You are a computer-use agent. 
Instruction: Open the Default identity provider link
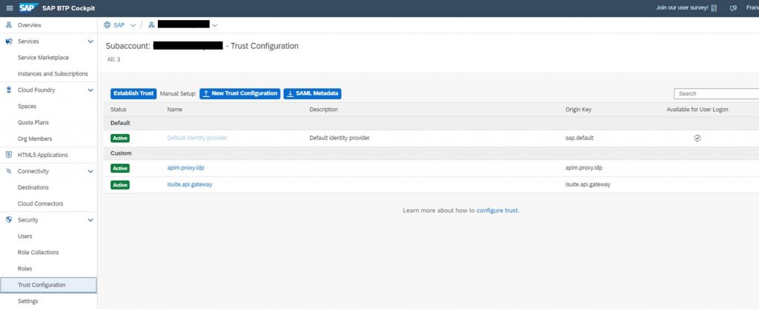point(197,138)
